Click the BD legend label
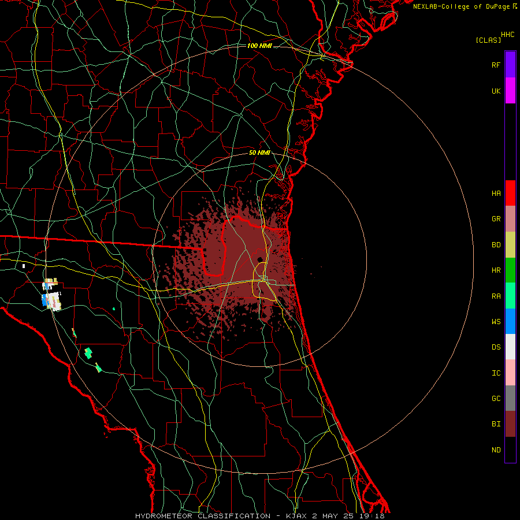 pyautogui.click(x=496, y=245)
